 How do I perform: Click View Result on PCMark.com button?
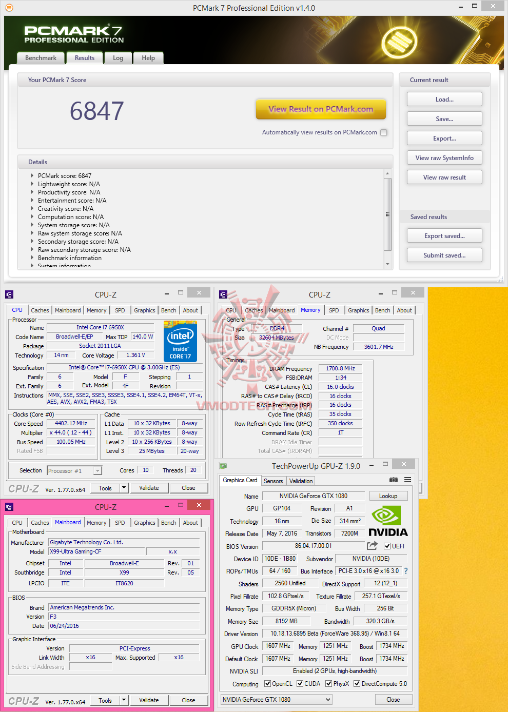pos(321,109)
